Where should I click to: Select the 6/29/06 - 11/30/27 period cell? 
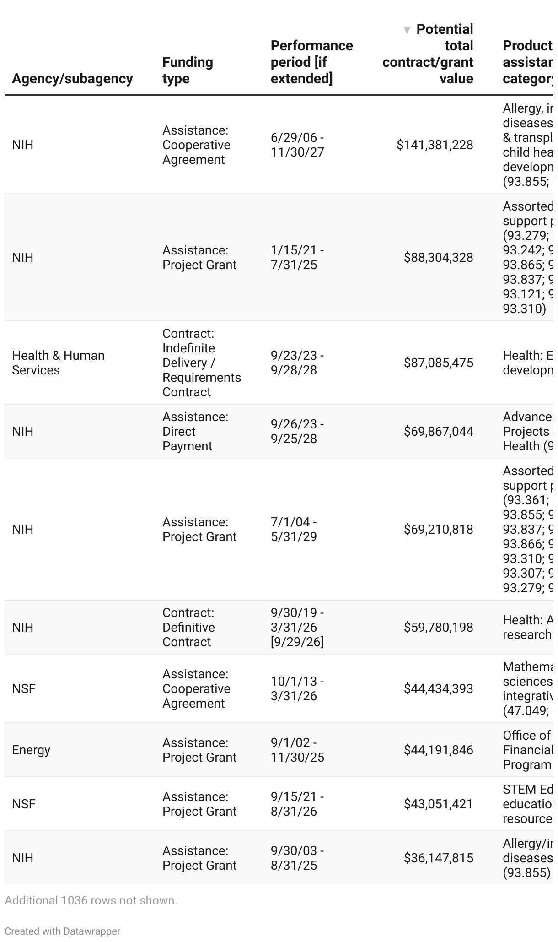pyautogui.click(x=297, y=145)
